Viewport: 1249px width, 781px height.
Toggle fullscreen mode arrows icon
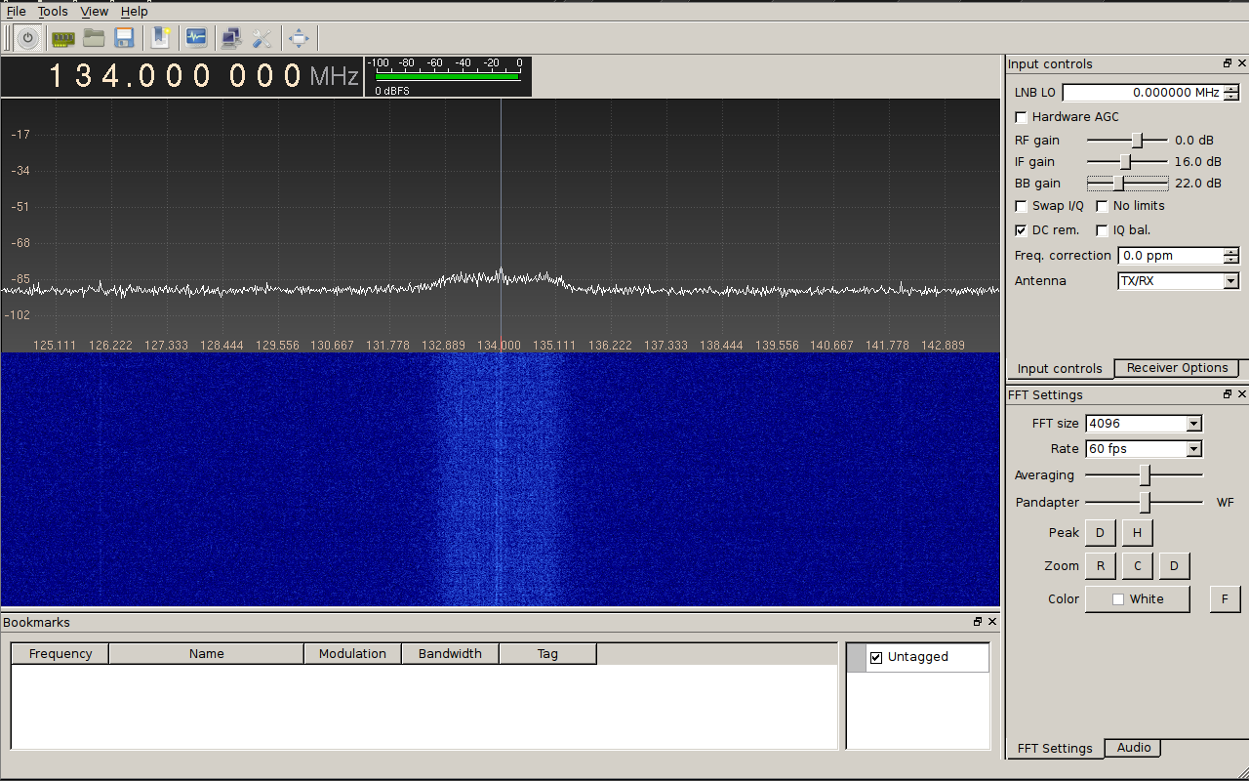(x=299, y=38)
